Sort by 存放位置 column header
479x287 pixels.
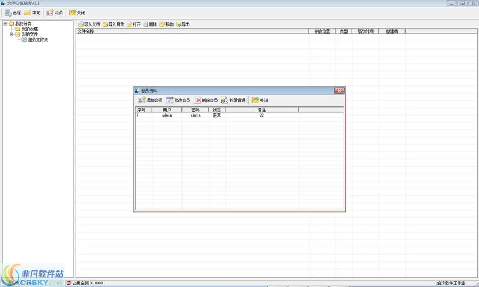tap(322, 31)
